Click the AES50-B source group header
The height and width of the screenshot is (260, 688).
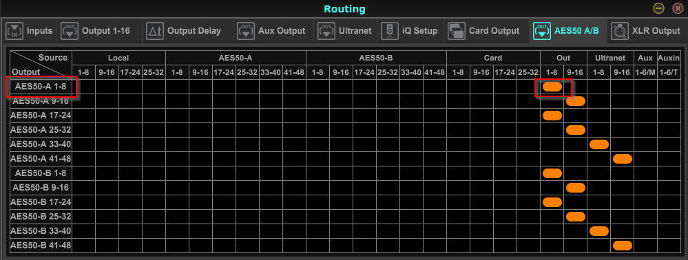click(x=376, y=58)
